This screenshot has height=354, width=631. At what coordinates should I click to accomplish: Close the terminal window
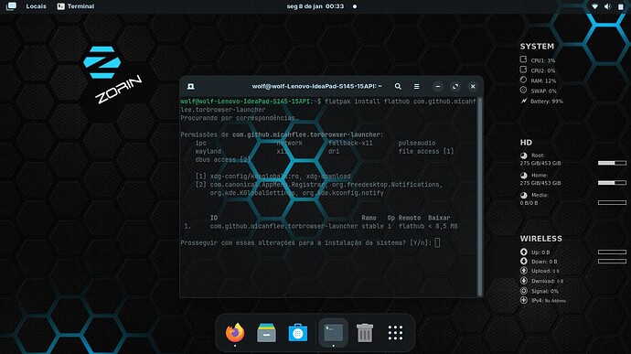click(473, 86)
